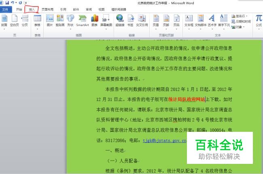
Task: Expand the dropdown arrow under 文本框
Action: (x=189, y=29)
